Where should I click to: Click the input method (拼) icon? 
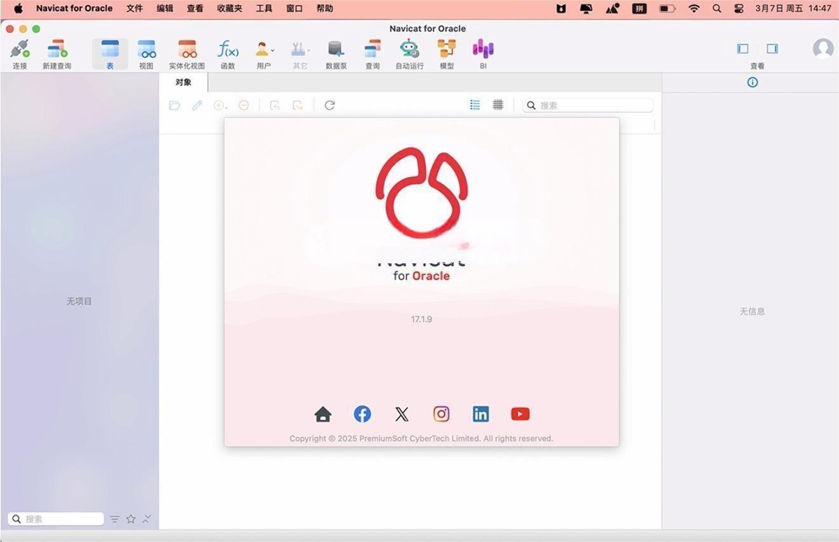pos(640,8)
